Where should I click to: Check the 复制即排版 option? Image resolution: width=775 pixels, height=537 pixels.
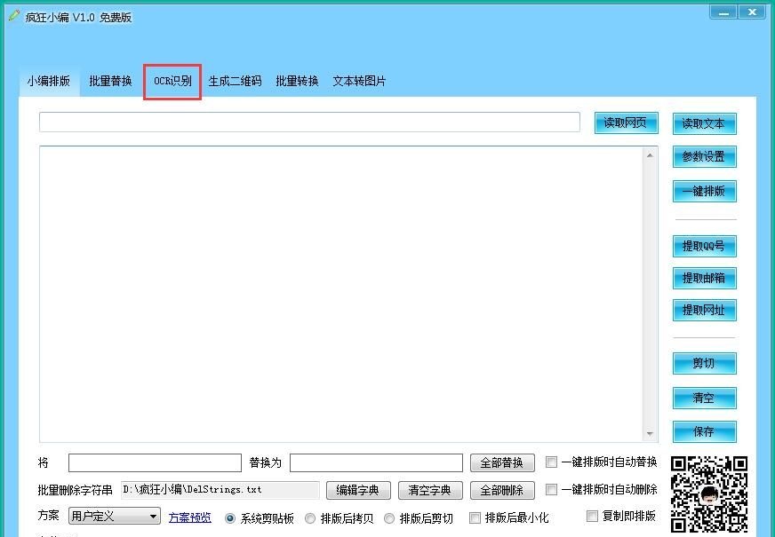pos(593,517)
